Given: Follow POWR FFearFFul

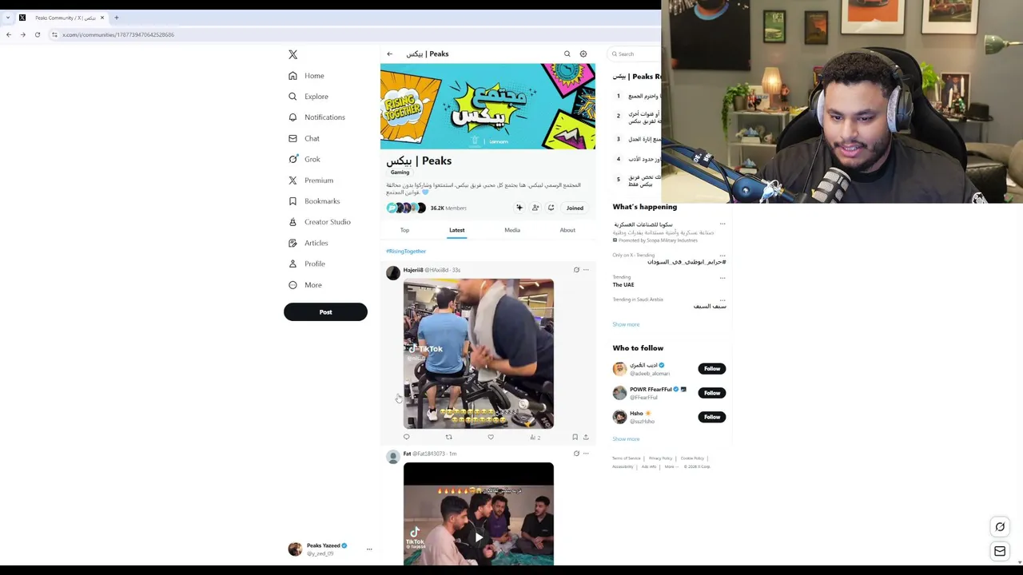Looking at the screenshot, I should (712, 393).
